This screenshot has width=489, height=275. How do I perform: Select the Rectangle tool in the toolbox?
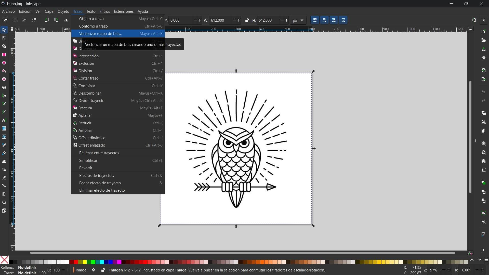click(4, 55)
